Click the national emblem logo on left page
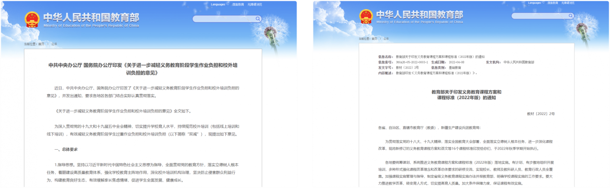610x188 pixels. (x=32, y=19)
